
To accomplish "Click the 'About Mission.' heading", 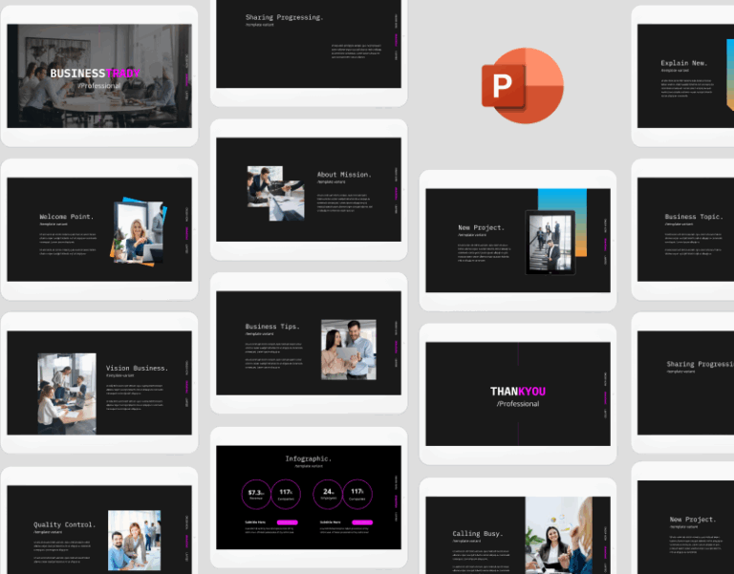I will tap(344, 175).
